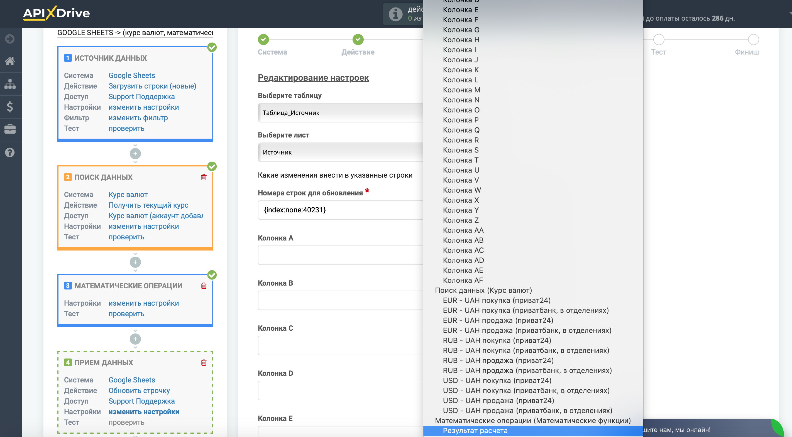This screenshot has height=437, width=792.
Task: Delete the Поиск данных block
Action: click(204, 177)
